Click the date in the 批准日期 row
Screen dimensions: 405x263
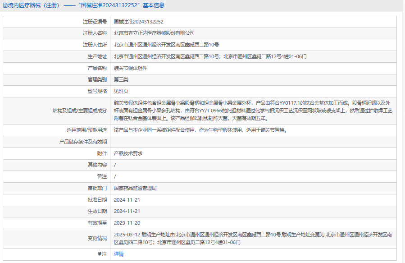[127, 200]
